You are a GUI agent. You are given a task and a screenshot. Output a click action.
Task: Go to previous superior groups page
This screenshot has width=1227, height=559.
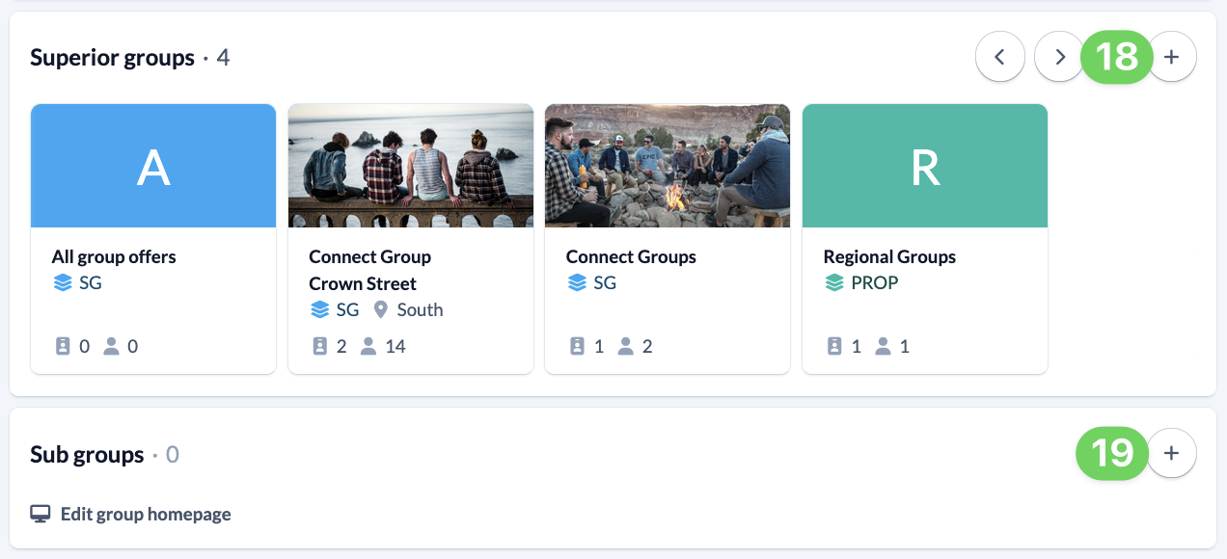click(1000, 57)
